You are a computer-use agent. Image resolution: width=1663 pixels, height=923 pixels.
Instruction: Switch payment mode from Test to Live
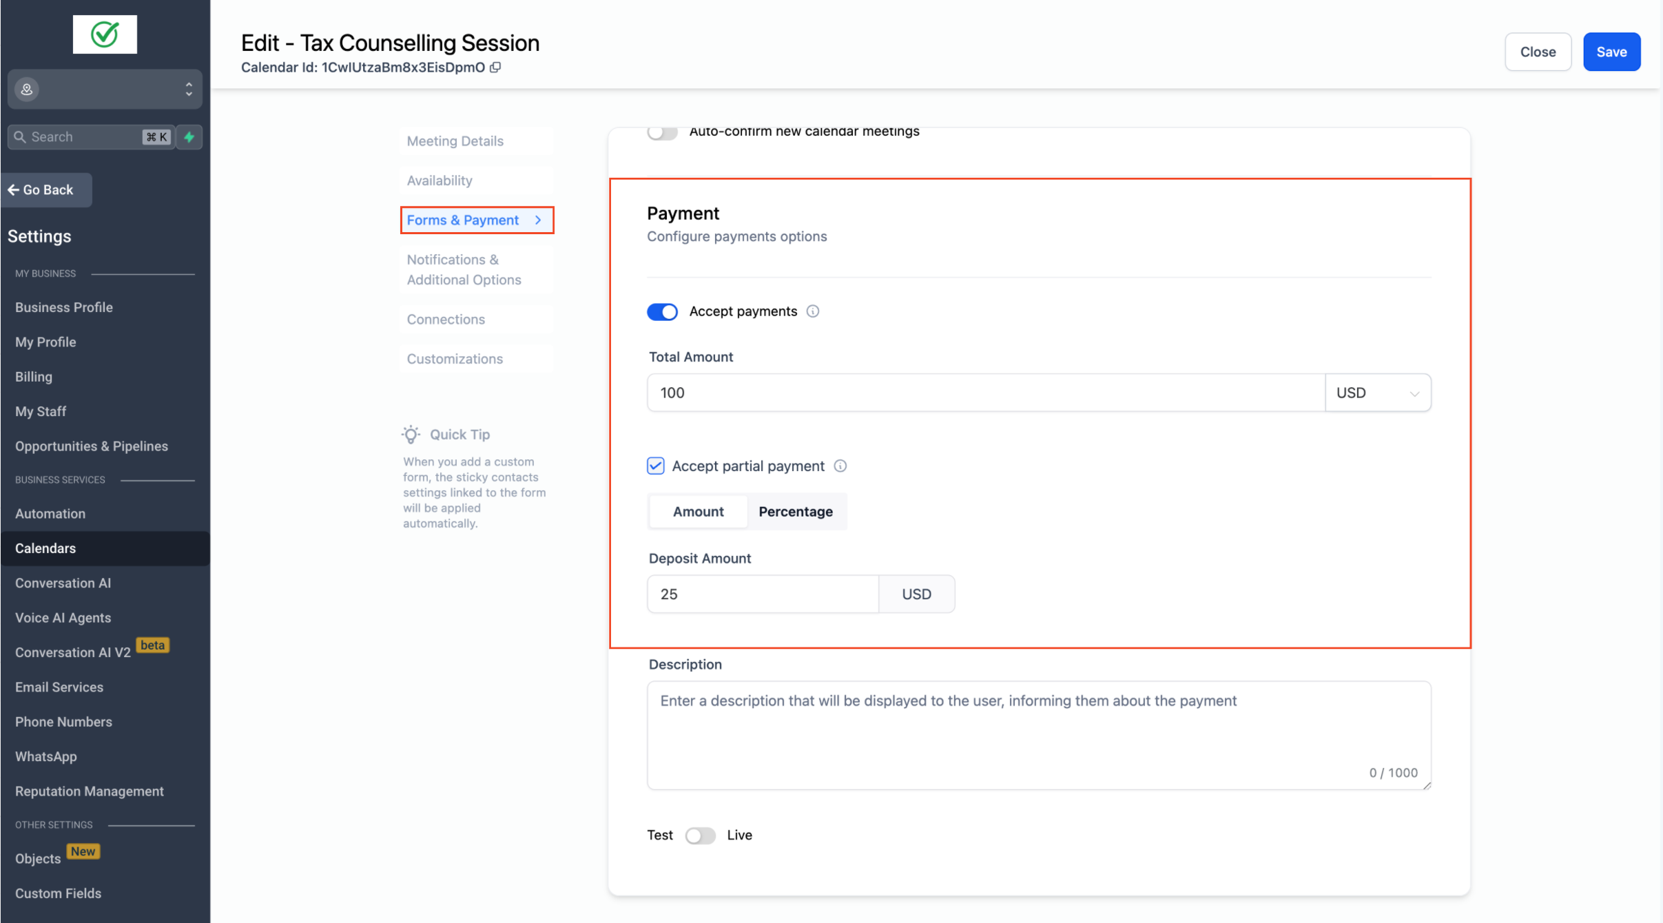tap(700, 836)
